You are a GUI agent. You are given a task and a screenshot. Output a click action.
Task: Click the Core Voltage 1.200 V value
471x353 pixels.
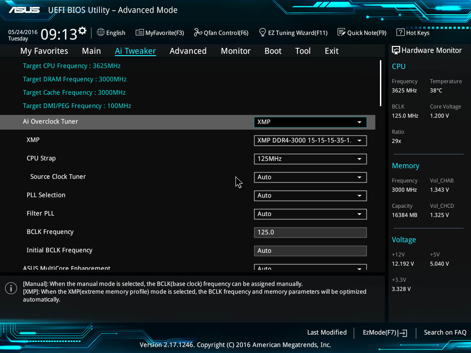point(439,115)
